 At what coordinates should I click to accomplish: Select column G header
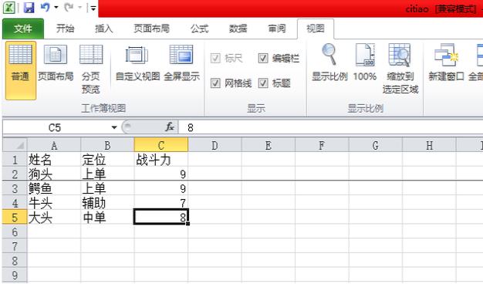coord(376,145)
